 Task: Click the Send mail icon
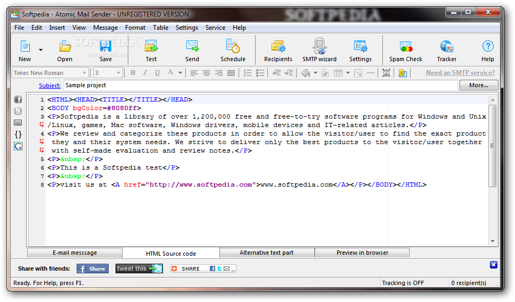192,50
